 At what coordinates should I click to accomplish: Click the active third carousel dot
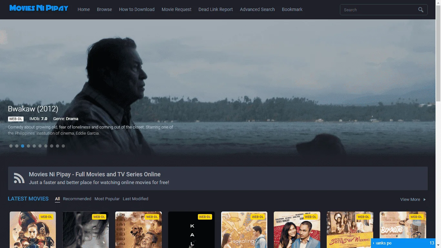pos(23,146)
